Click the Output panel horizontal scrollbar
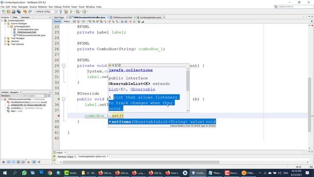Image resolution: width=314 pixels, height=177 pixels. [x=141, y=162]
